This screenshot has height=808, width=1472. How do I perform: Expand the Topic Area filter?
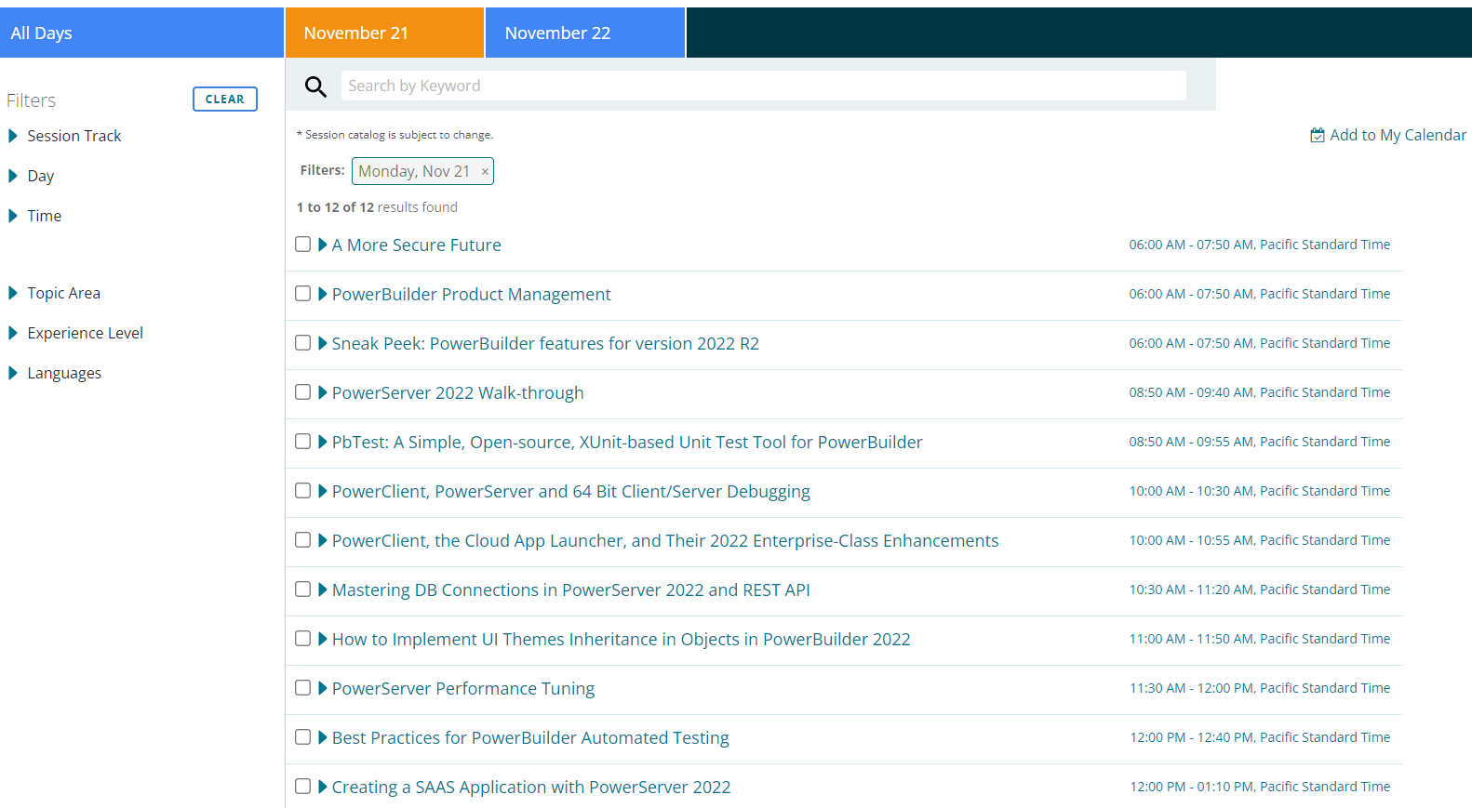click(55, 293)
